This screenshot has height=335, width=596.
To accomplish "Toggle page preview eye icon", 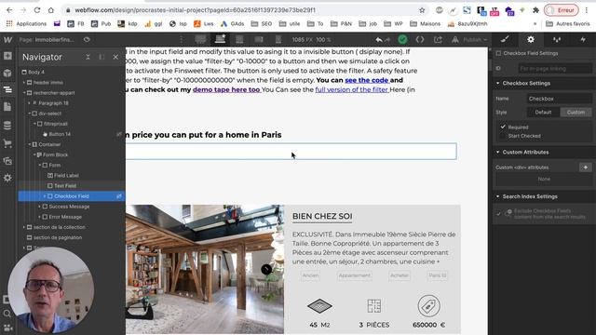I will tap(87, 39).
